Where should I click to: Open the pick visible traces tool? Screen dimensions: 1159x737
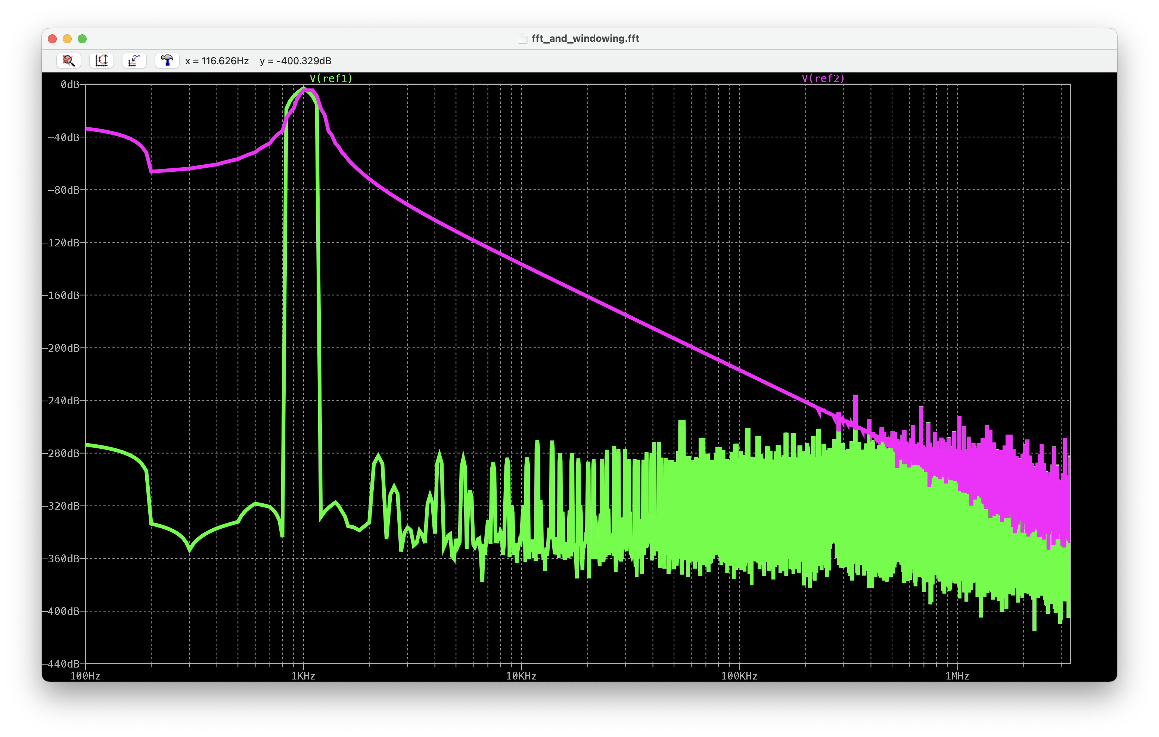(x=134, y=60)
